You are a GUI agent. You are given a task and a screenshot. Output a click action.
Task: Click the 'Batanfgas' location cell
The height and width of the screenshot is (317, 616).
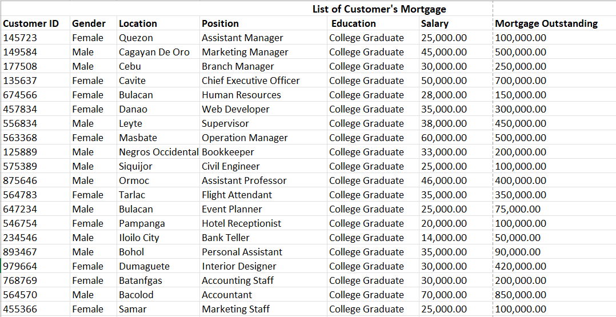tap(141, 280)
